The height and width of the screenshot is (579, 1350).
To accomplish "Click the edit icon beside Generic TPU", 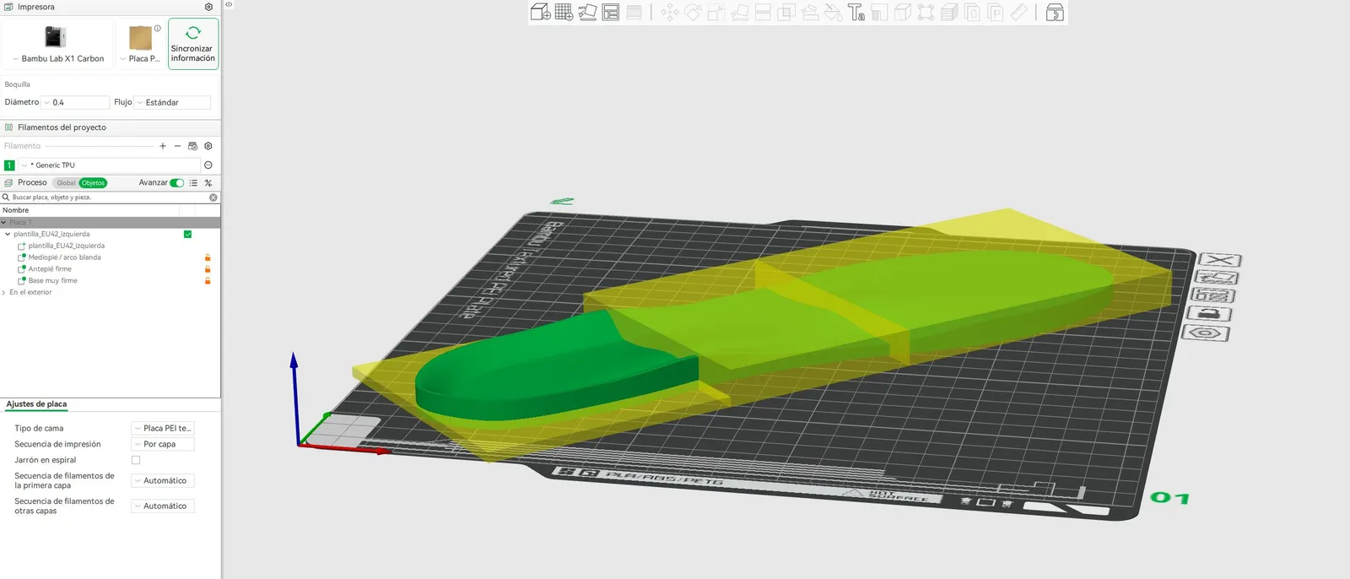I will [208, 165].
